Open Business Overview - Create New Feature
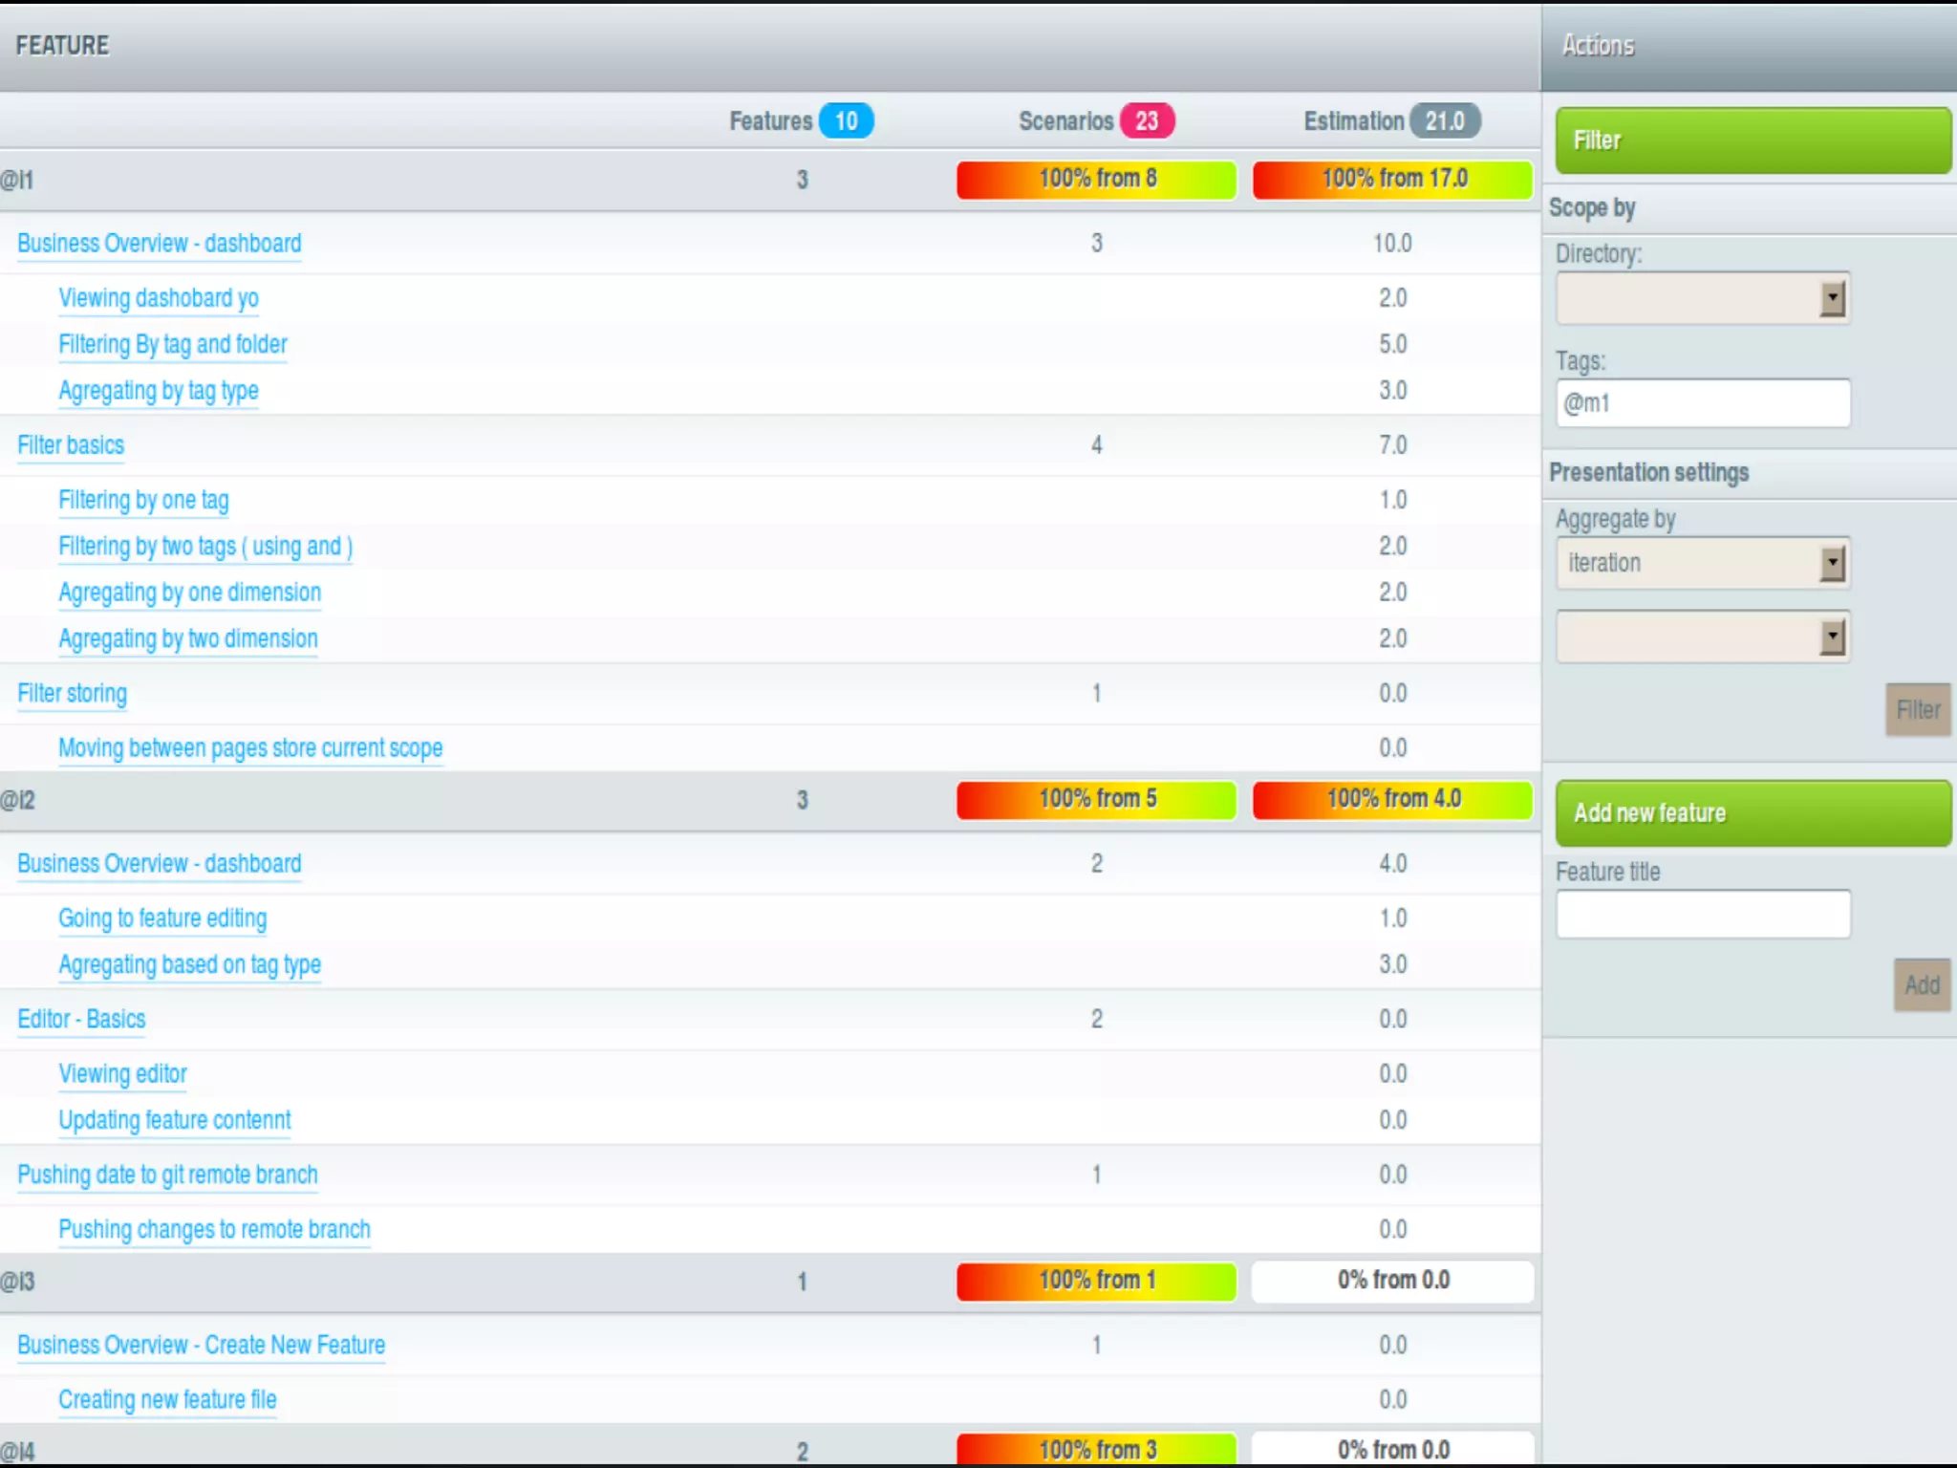Screen dimensions: 1957x1468 [201, 1346]
